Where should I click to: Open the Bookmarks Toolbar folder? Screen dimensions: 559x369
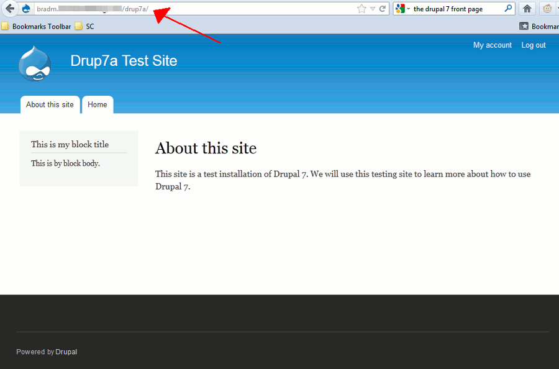click(36, 26)
